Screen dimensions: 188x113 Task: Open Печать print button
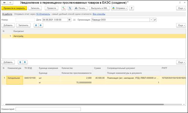[x=80, y=8]
